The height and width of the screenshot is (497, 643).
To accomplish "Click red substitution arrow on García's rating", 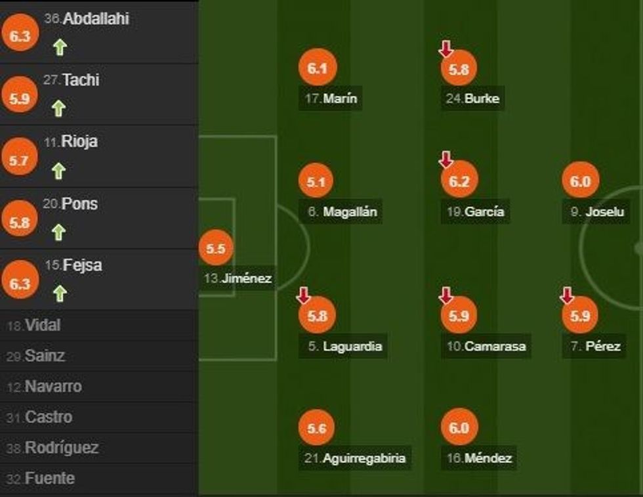I will 446,159.
